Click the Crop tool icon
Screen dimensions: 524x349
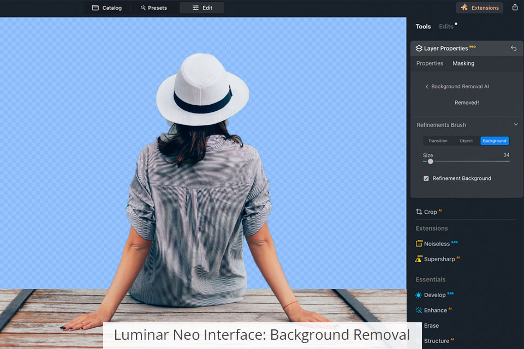pos(419,212)
